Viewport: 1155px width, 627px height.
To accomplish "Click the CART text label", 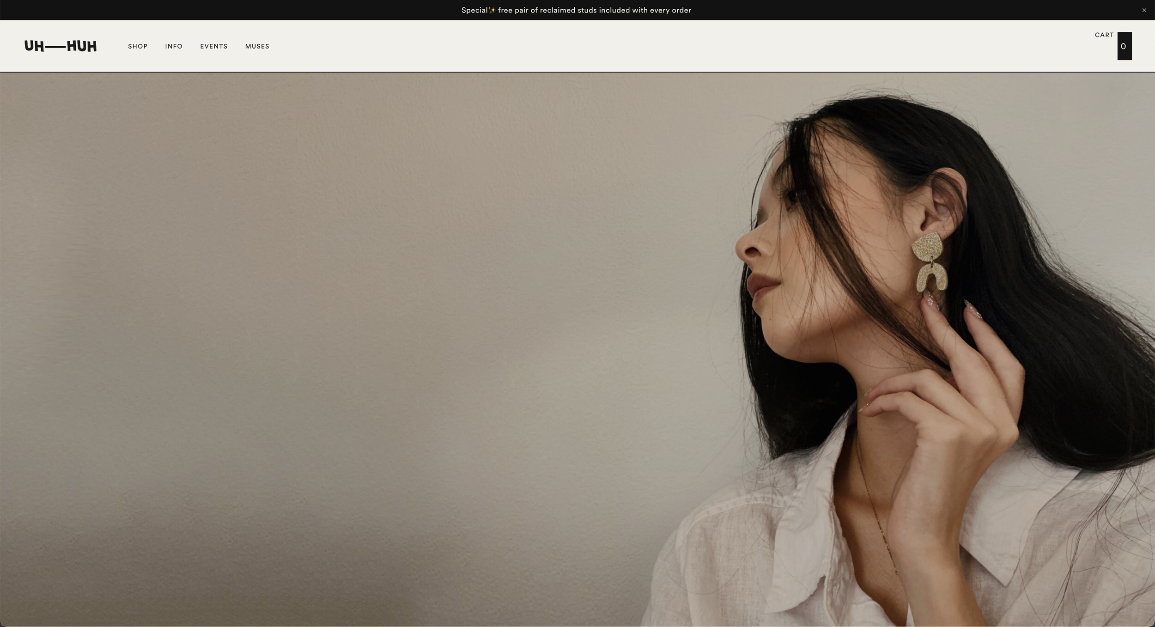I will point(1104,35).
